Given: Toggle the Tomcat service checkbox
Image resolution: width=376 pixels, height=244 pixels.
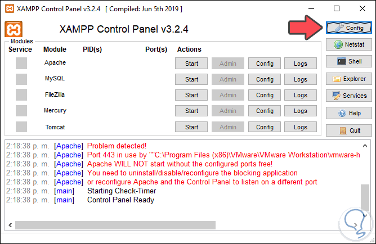Looking at the screenshot, I should pyautogui.click(x=21, y=126).
